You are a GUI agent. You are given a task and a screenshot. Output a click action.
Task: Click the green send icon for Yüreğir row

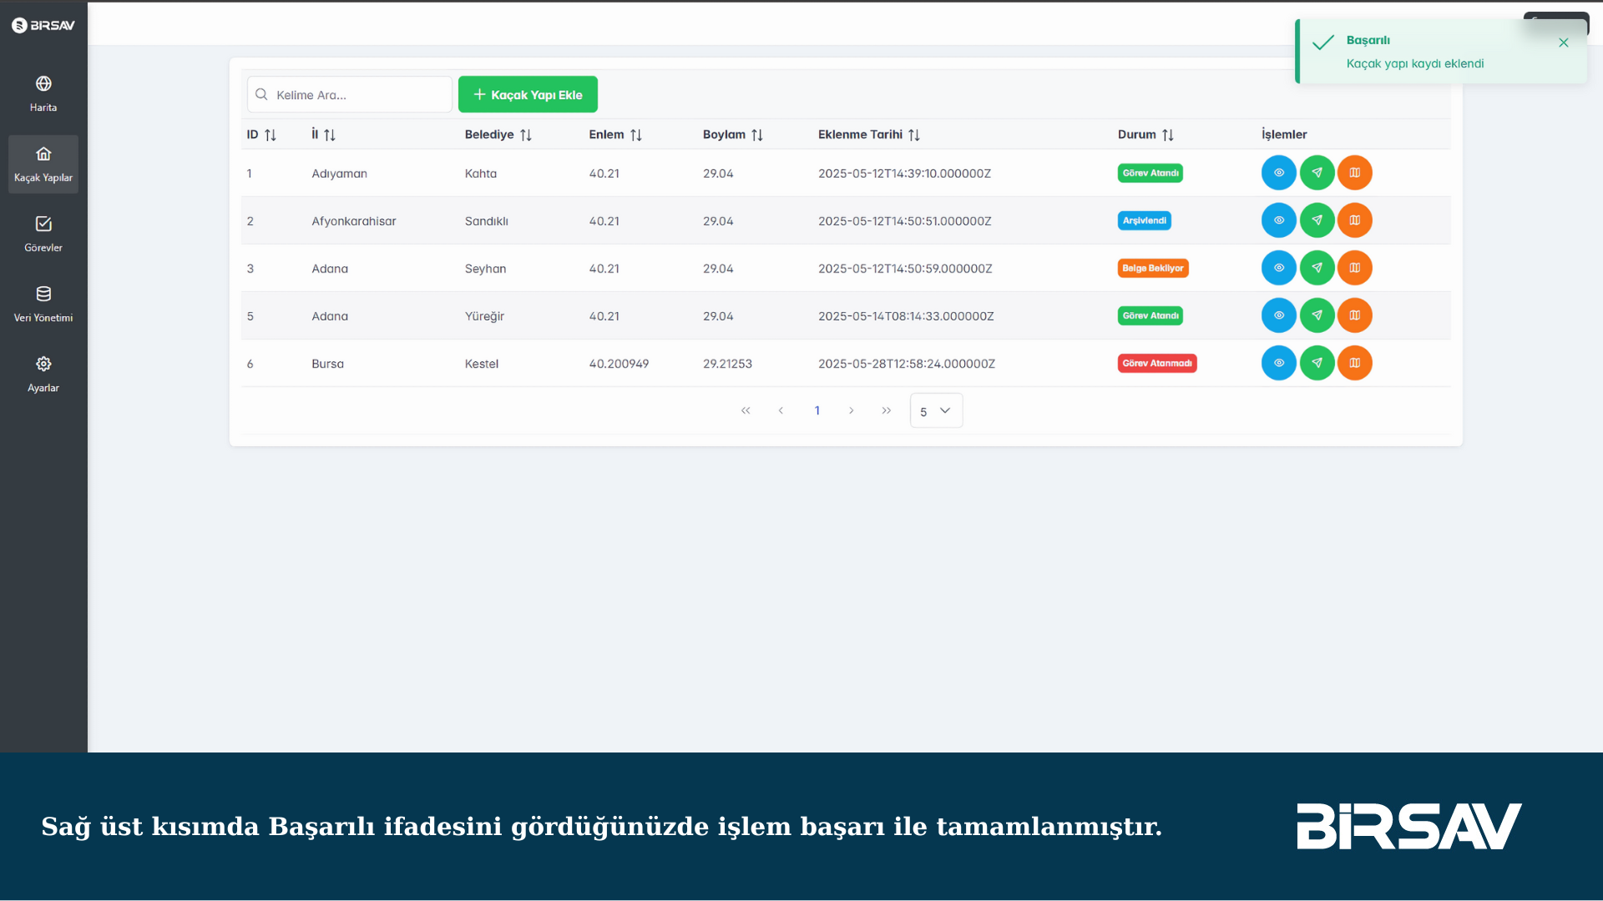click(x=1317, y=315)
